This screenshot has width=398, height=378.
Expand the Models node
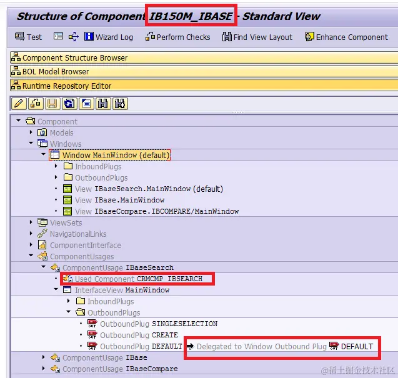click(x=31, y=132)
